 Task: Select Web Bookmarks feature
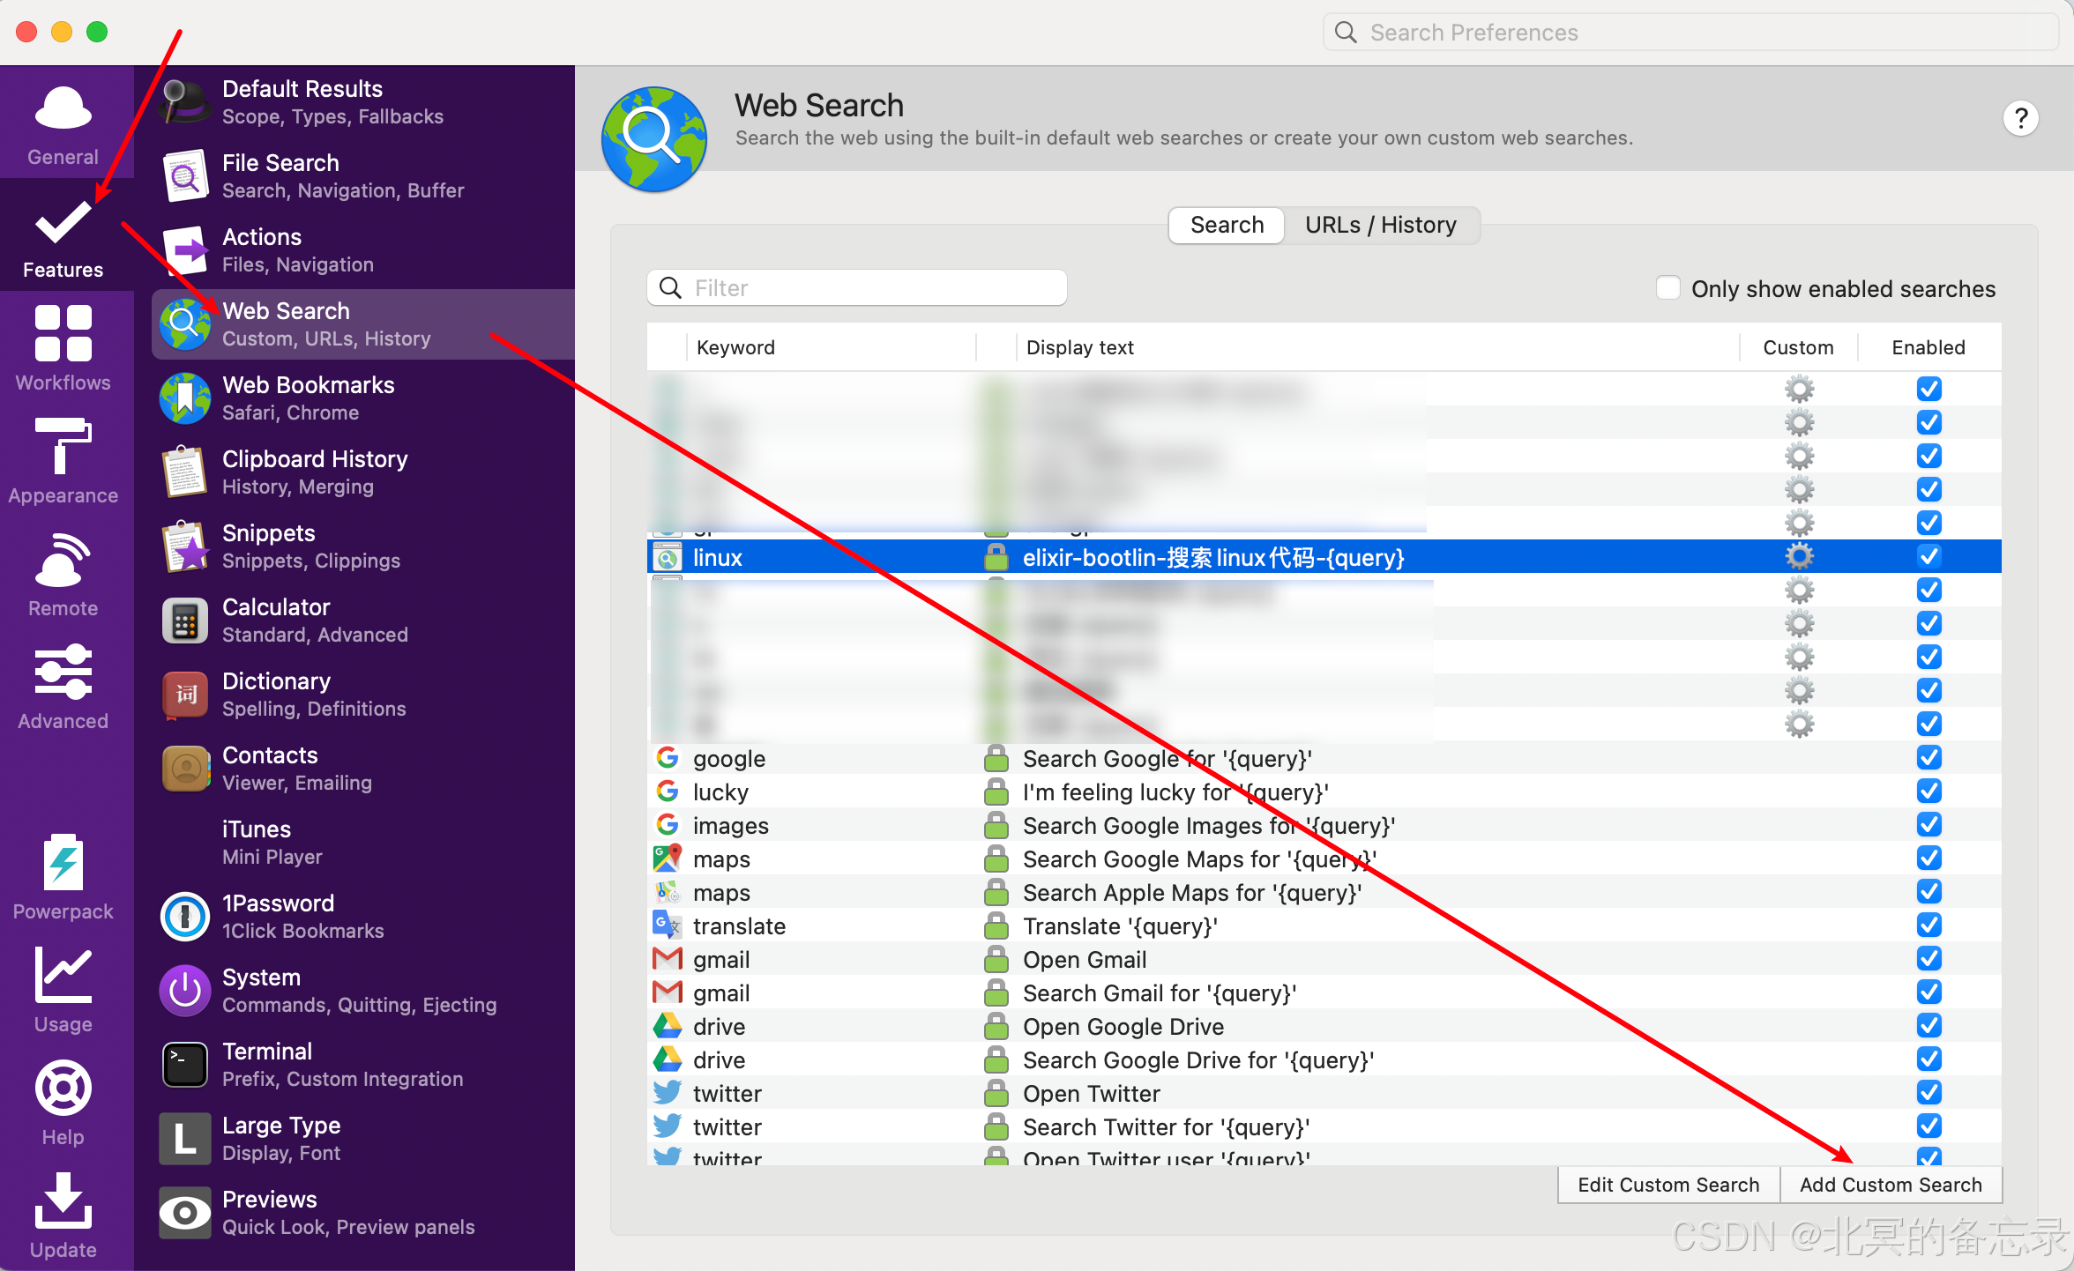point(363,398)
